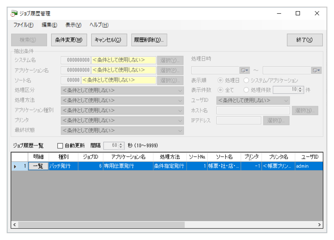334x240 pixels.
Task: Click the 条件変更(M) button
Action: click(69, 40)
